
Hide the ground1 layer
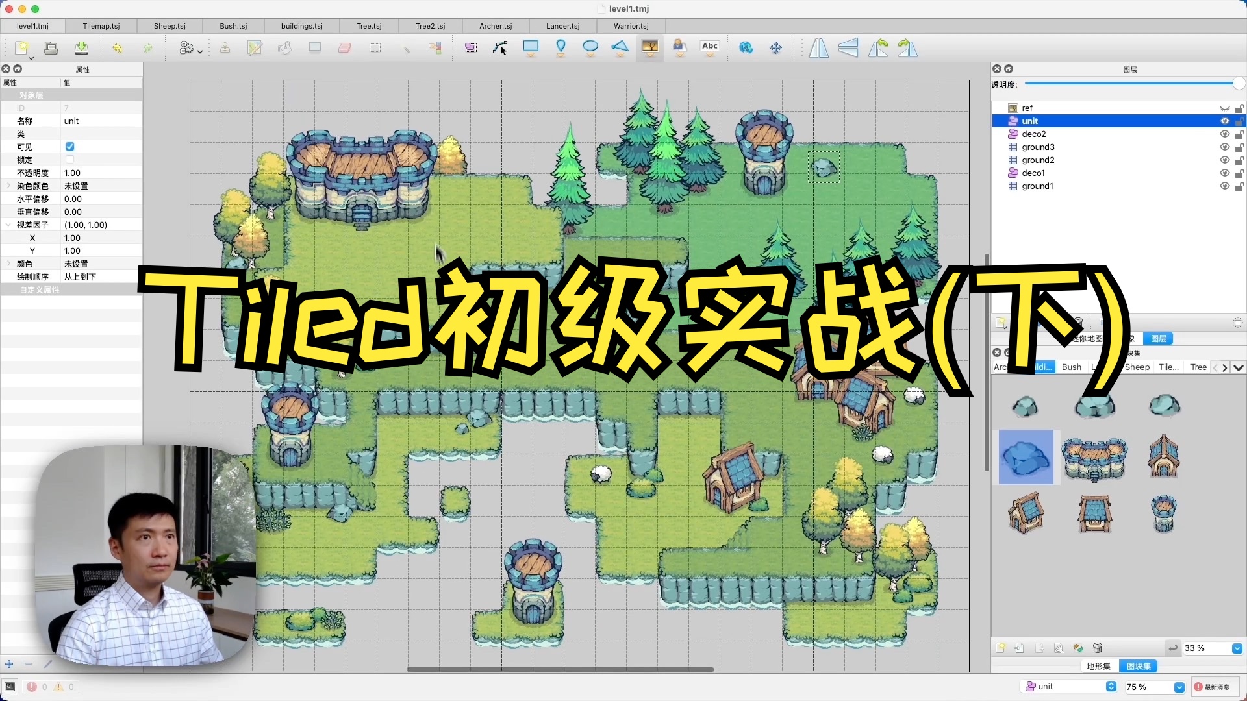click(x=1224, y=186)
